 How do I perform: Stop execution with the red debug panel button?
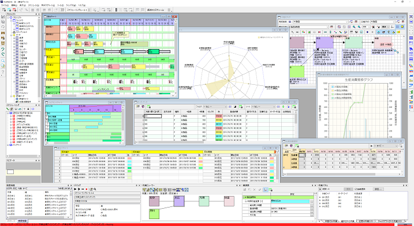(87, 189)
